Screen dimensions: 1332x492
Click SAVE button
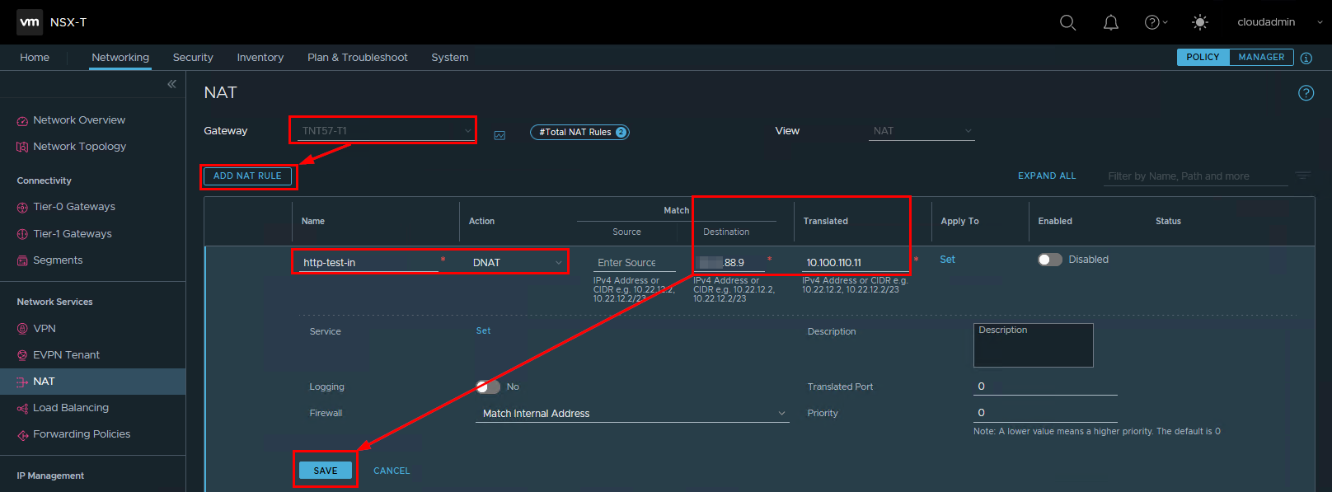(x=326, y=471)
